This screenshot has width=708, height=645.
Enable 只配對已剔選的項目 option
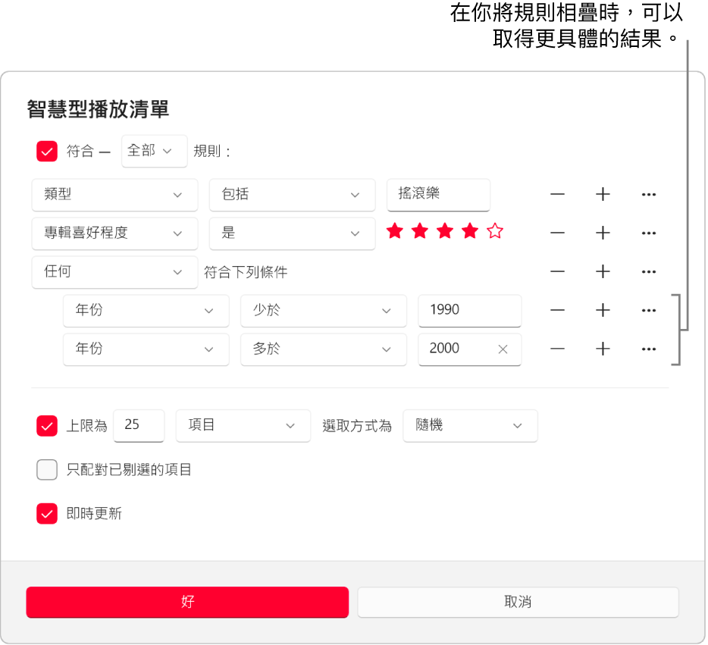(x=46, y=470)
